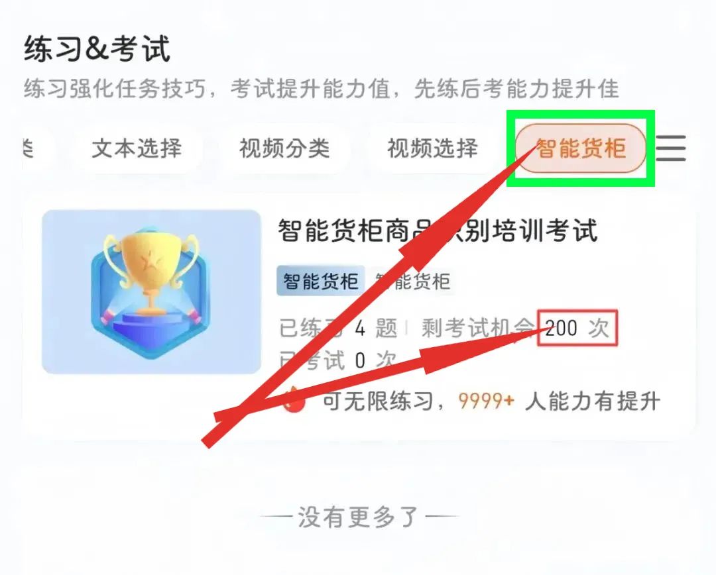Click the 练习&考试 section heading
716x575 pixels.
pos(97,49)
